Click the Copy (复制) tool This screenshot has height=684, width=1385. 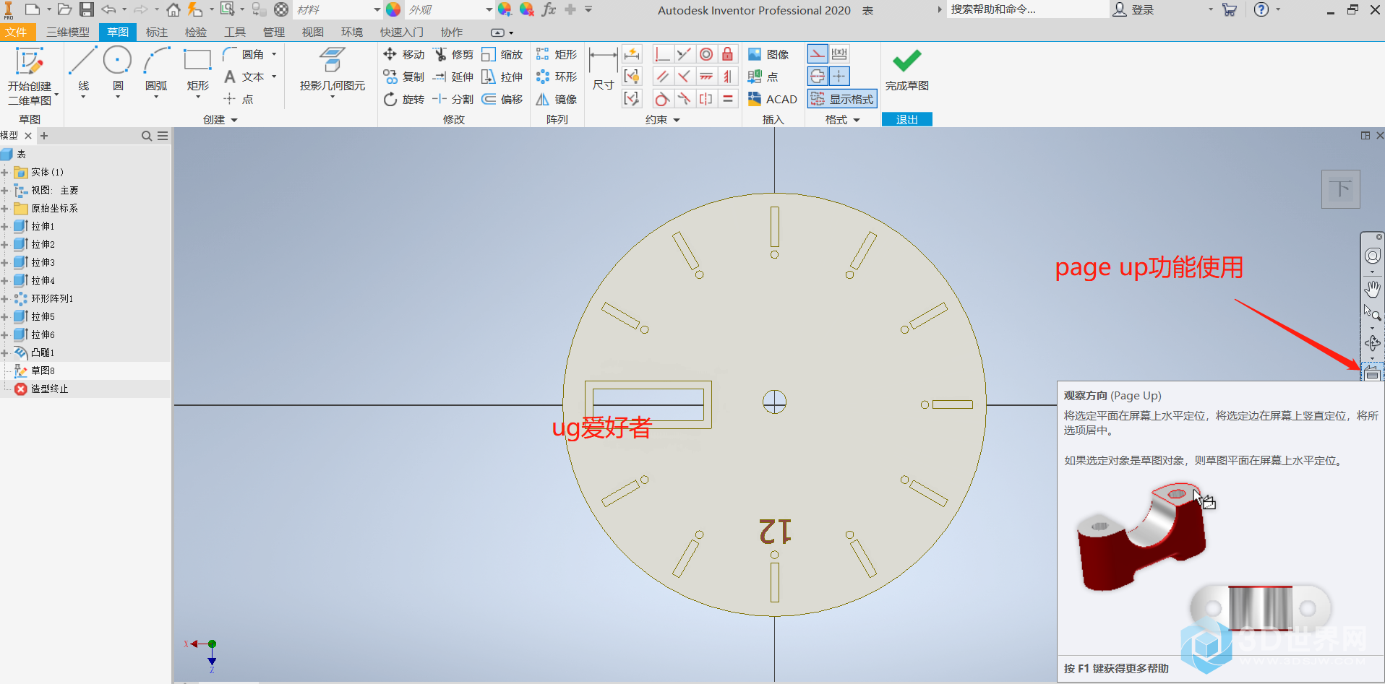(403, 77)
